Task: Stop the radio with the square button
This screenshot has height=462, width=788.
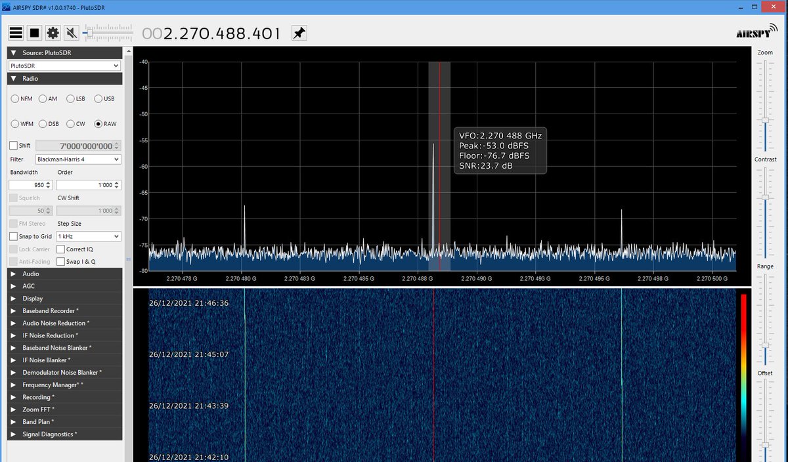Action: click(35, 33)
